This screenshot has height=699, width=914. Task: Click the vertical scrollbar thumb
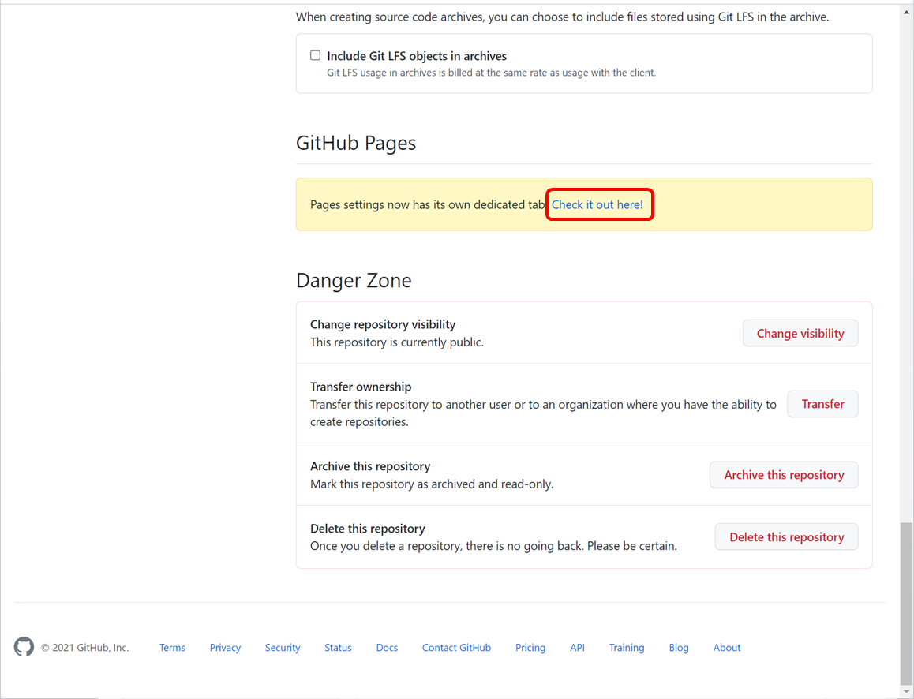pyautogui.click(x=906, y=604)
